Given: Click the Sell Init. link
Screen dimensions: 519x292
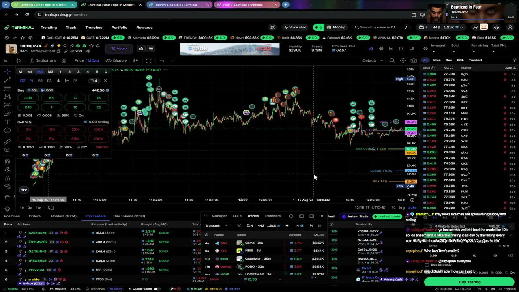Looking at the screenshot, I should (x=102, y=147).
